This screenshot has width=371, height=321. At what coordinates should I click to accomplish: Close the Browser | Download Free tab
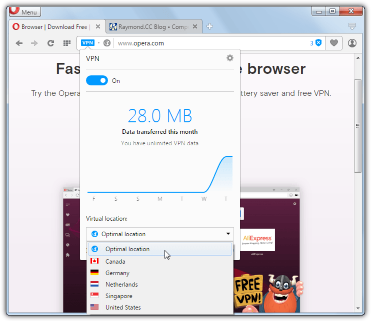click(97, 26)
